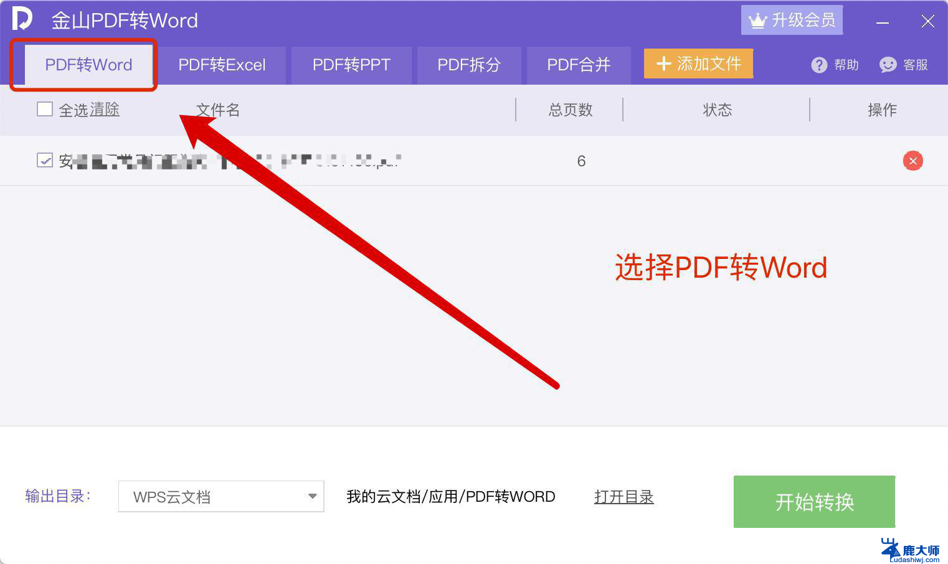Click the 打开目录 link
The height and width of the screenshot is (564, 948).
[623, 497]
